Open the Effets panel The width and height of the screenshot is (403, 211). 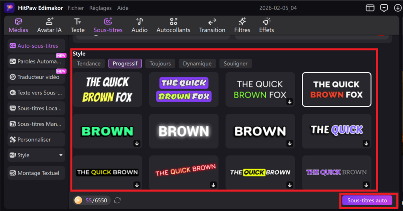click(266, 25)
